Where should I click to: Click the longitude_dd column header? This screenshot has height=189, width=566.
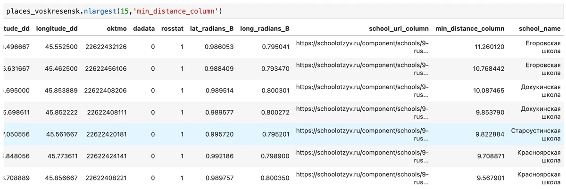57,29
